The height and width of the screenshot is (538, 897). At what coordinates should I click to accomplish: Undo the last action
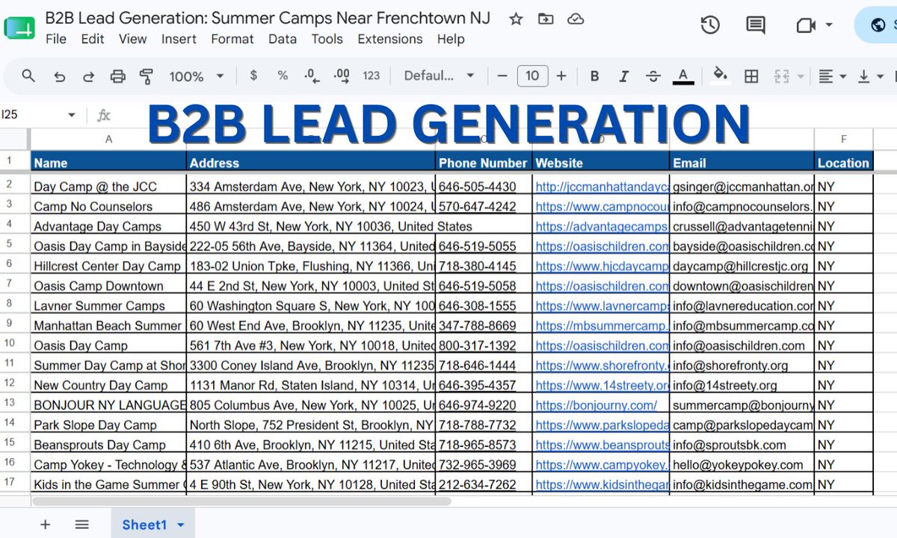click(x=60, y=76)
